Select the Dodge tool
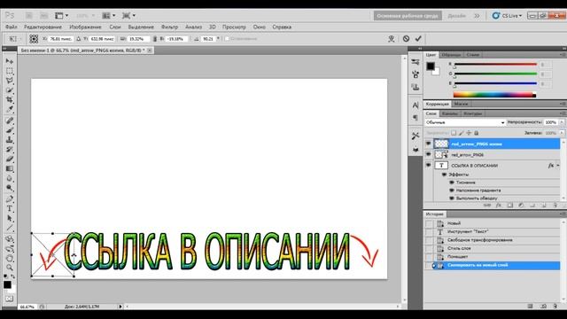Image resolution: width=567 pixels, height=319 pixels. click(x=10, y=188)
